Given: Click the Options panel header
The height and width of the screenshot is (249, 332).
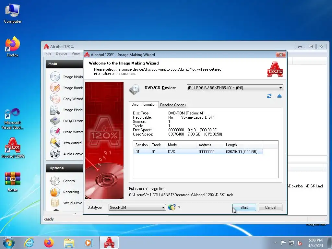Looking at the screenshot, I should (x=65, y=168).
